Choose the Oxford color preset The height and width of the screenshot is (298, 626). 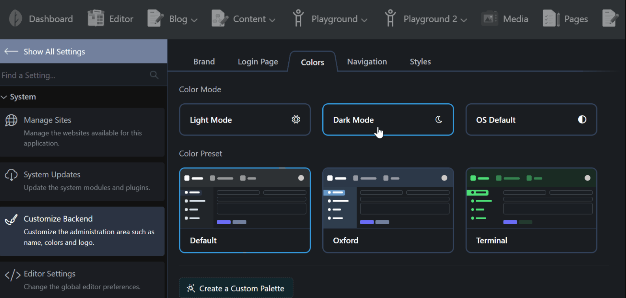click(x=388, y=210)
